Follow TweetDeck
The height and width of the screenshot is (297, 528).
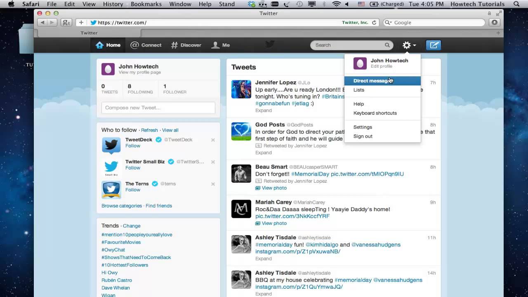click(133, 146)
